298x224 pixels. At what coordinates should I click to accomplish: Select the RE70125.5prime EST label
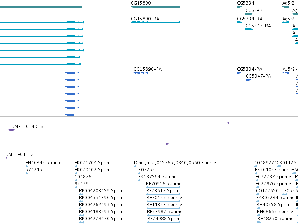point(164,198)
